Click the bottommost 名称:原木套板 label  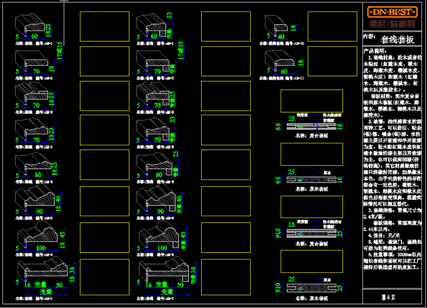click(311, 298)
